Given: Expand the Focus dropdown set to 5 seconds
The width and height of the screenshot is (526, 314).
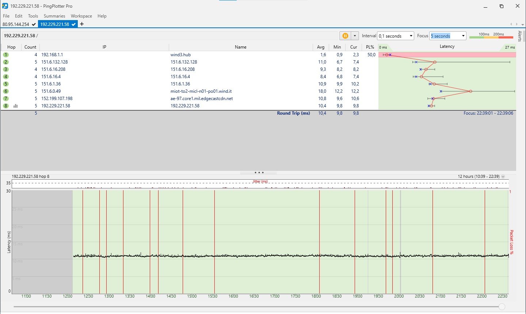Looking at the screenshot, I should (463, 36).
